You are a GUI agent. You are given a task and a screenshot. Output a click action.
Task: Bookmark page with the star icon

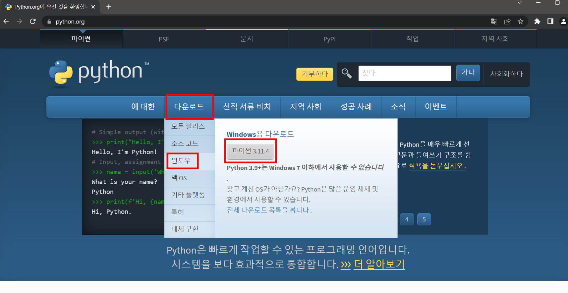pyautogui.click(x=521, y=22)
